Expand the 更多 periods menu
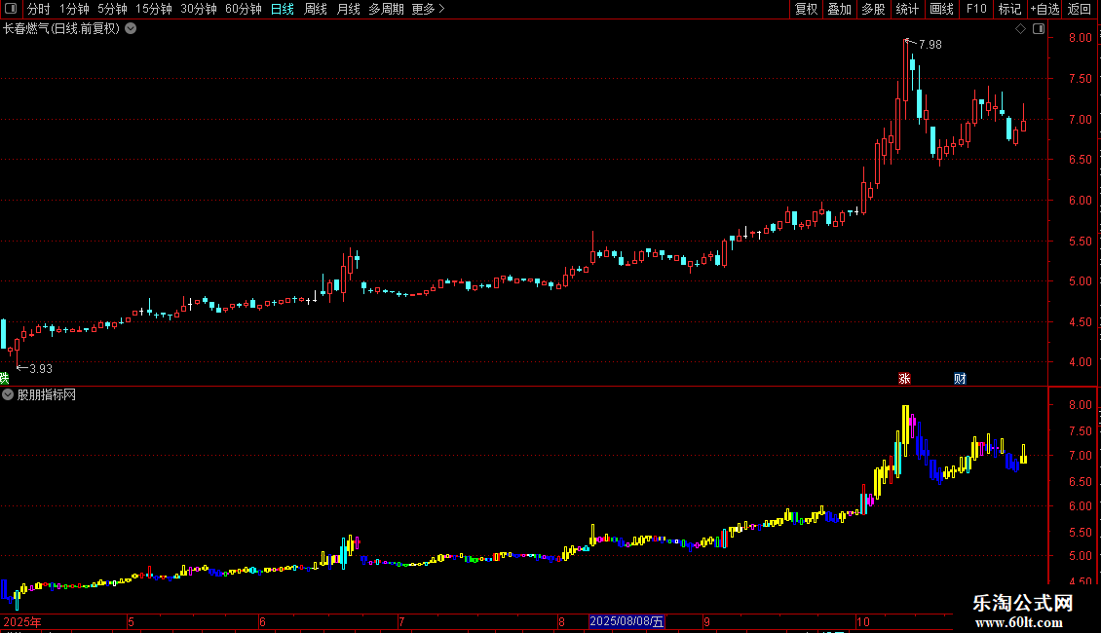 (x=429, y=9)
